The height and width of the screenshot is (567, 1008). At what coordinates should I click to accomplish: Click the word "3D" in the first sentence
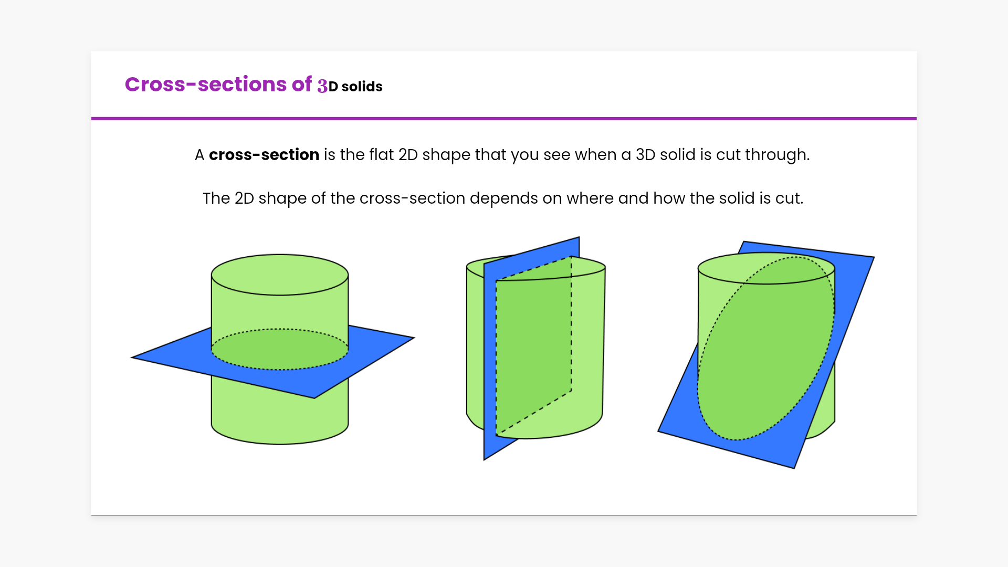(645, 155)
